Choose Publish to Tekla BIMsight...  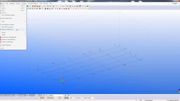(13, 40)
